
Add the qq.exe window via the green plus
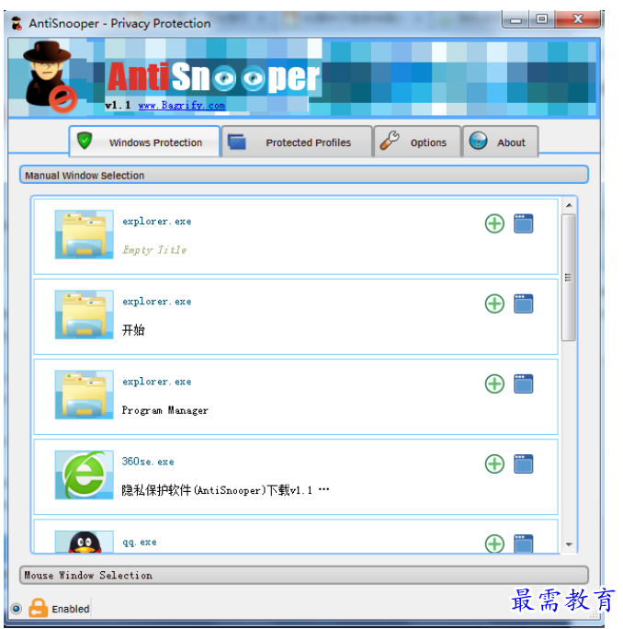click(x=494, y=543)
